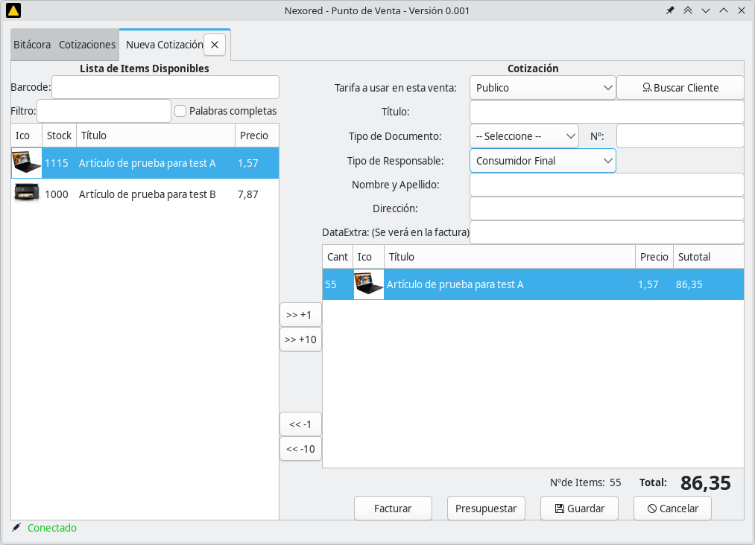
Task: Click the pin window icon in titlebar
Action: (670, 10)
